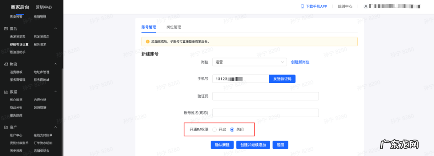Open 未发货退款 menu item

[18, 36]
